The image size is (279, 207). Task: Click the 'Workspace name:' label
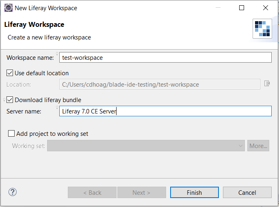[x=30, y=58]
